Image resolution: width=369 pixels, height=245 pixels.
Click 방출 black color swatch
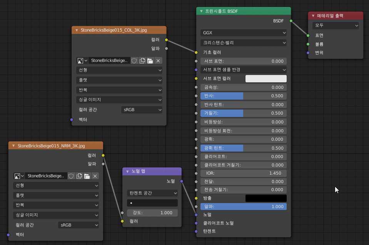[x=266, y=198]
